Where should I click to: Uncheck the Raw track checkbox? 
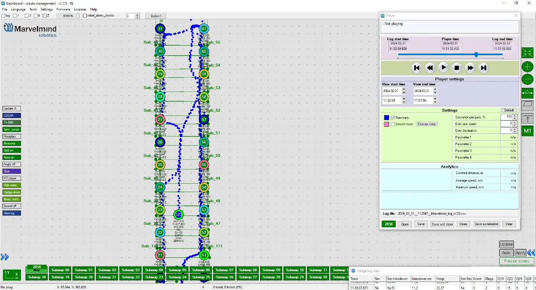tap(393, 118)
